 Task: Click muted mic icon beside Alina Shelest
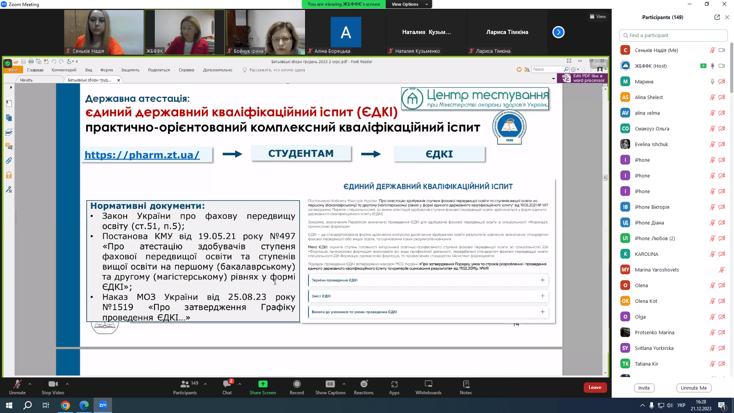click(x=713, y=97)
